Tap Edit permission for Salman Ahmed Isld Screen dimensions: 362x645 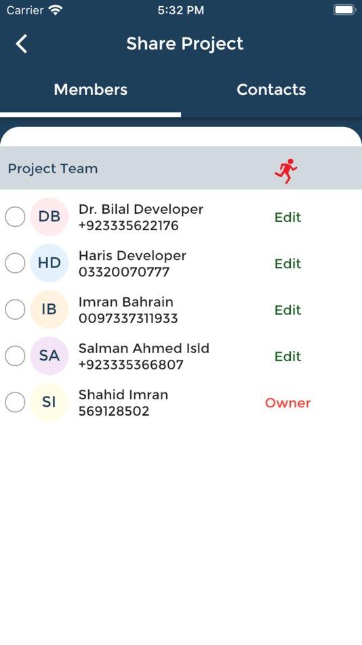point(287,356)
